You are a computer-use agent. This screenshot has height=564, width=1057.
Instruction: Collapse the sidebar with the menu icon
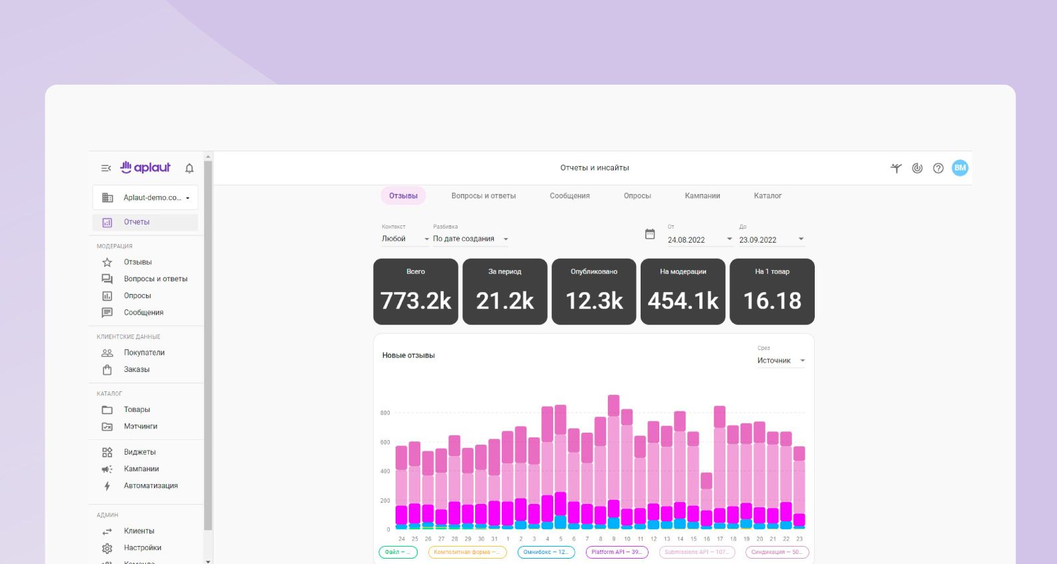(105, 168)
